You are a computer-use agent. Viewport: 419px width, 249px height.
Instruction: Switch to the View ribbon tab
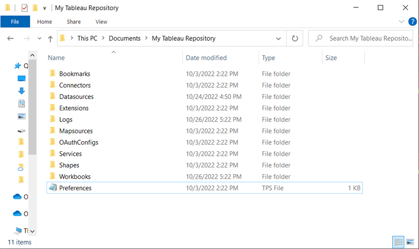coord(101,22)
